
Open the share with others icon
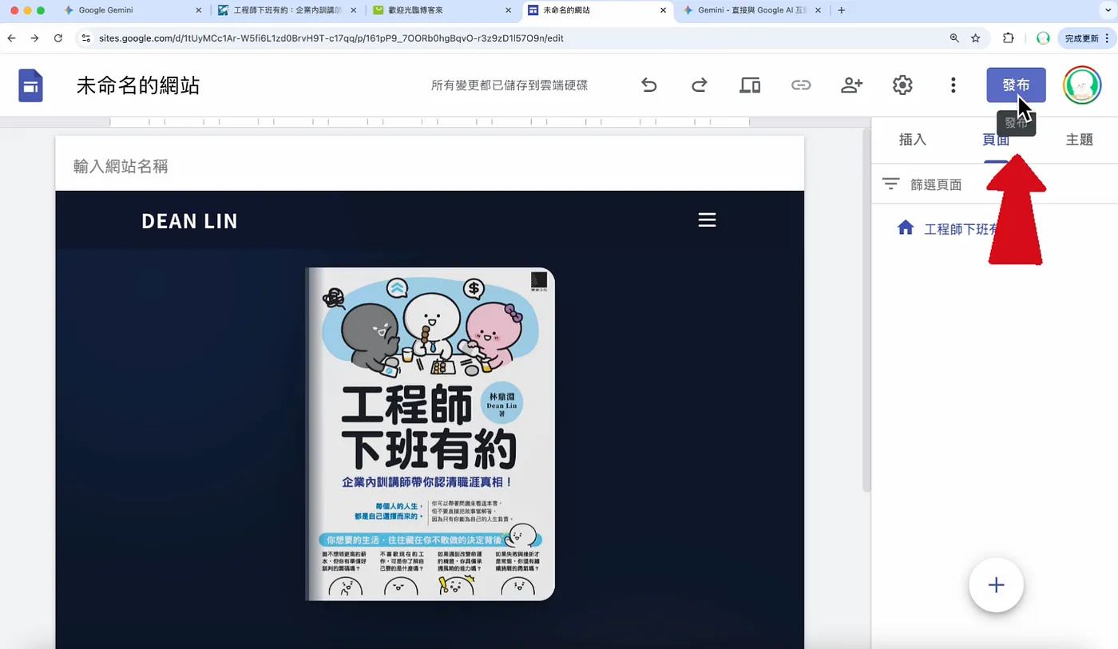click(852, 85)
